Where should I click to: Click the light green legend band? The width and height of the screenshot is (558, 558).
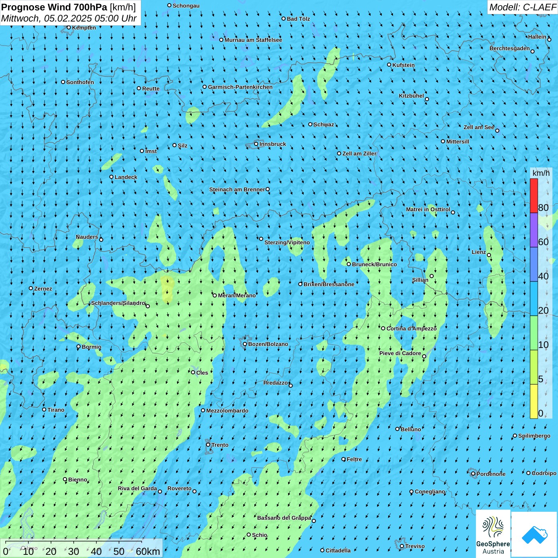click(x=534, y=333)
